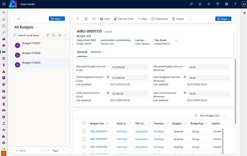
Task: Check the AIBL-00002069 row checkbox
Action: click(84, 139)
